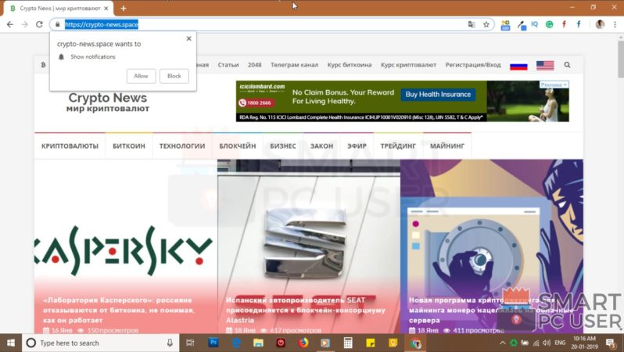Select the ЗАКОН category tab
The height and width of the screenshot is (352, 624).
[x=321, y=146]
